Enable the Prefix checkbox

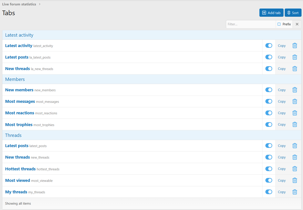click(279, 24)
